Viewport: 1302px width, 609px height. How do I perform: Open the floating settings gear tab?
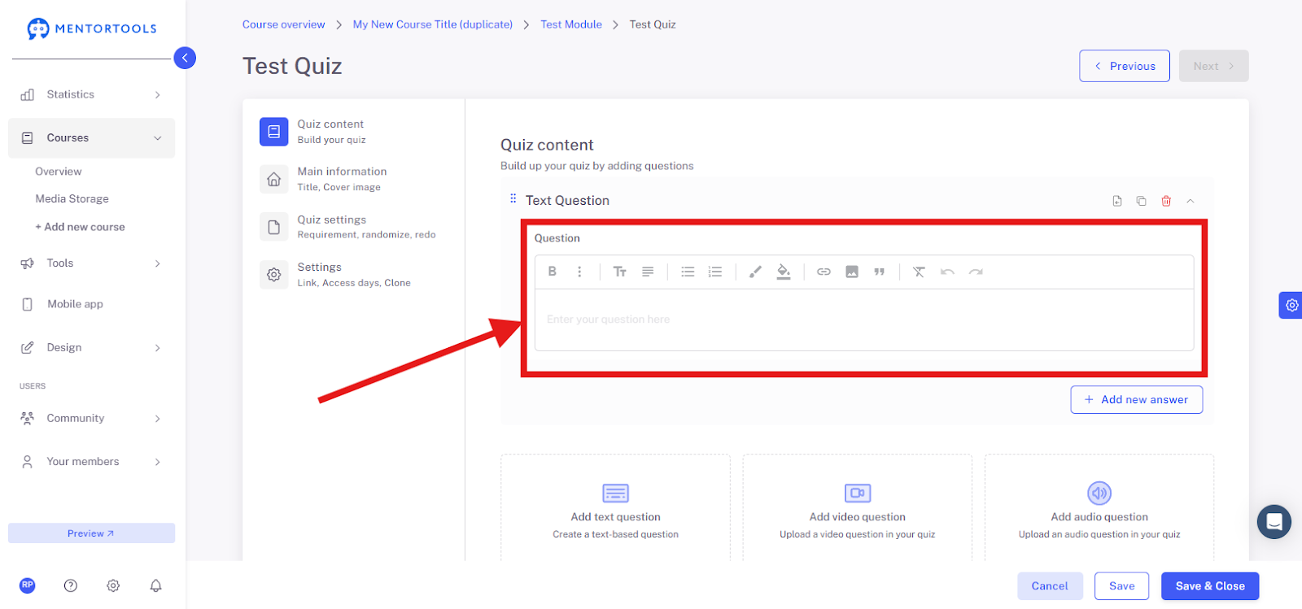[1291, 305]
